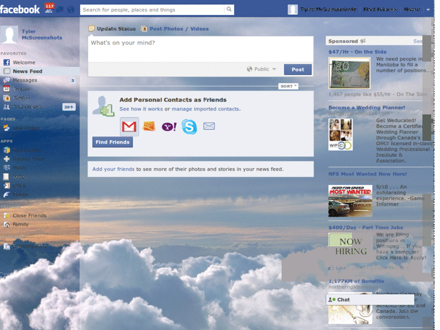Viewport: 440px width, 330px height.
Task: Click the Find Friends button under contacts
Action: pos(113,142)
